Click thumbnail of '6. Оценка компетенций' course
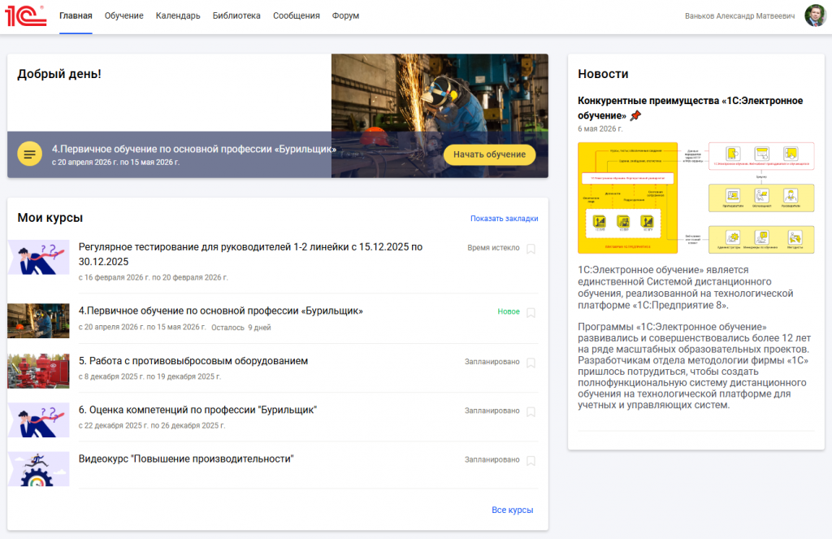The height and width of the screenshot is (539, 832). click(38, 420)
